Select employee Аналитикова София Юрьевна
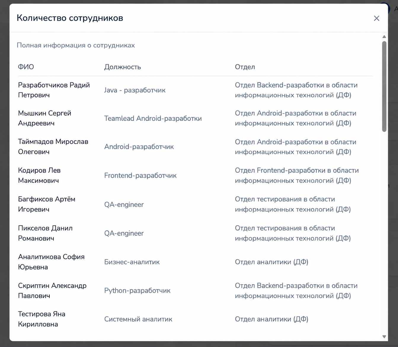Image resolution: width=398 pixels, height=347 pixels. (x=51, y=262)
